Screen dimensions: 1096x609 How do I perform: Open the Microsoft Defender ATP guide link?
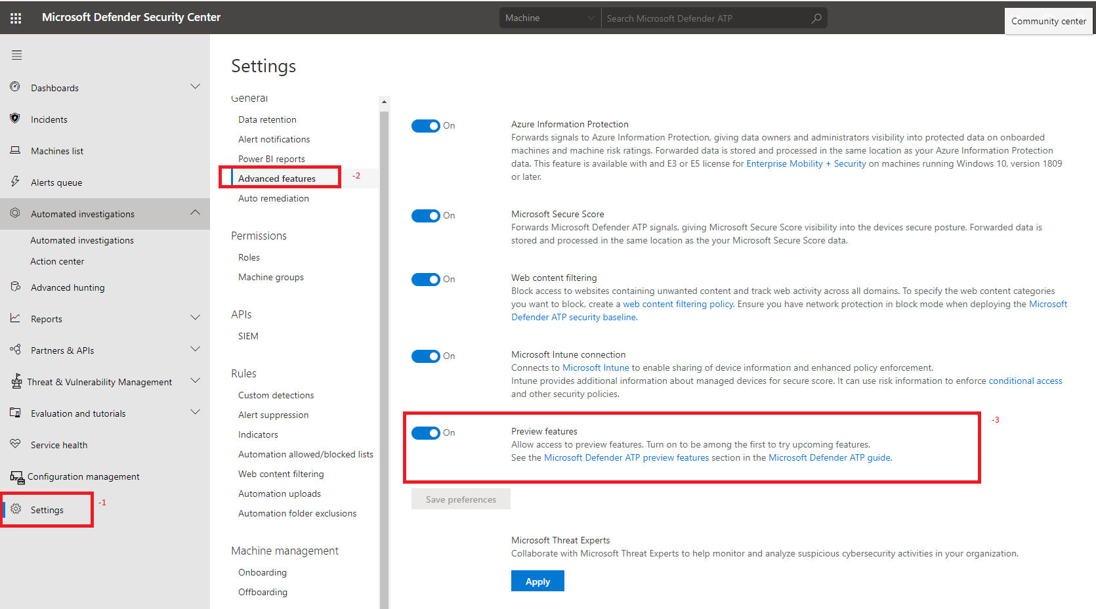pos(830,457)
